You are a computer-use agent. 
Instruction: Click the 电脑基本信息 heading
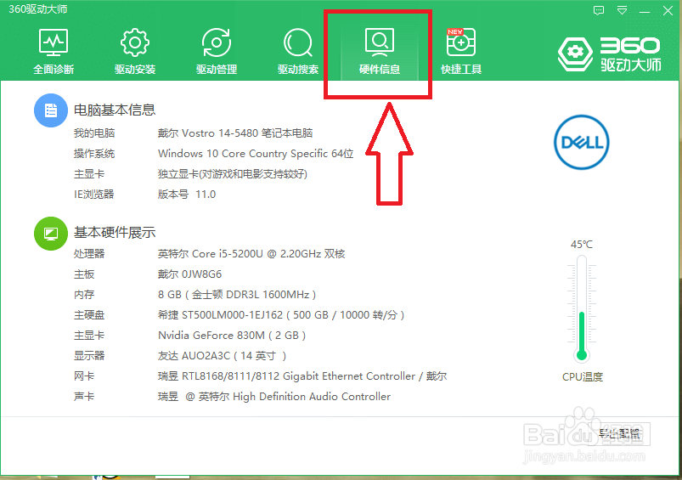[x=115, y=110]
